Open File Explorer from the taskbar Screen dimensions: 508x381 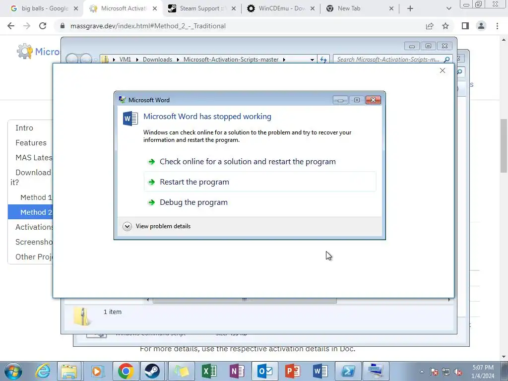click(69, 371)
